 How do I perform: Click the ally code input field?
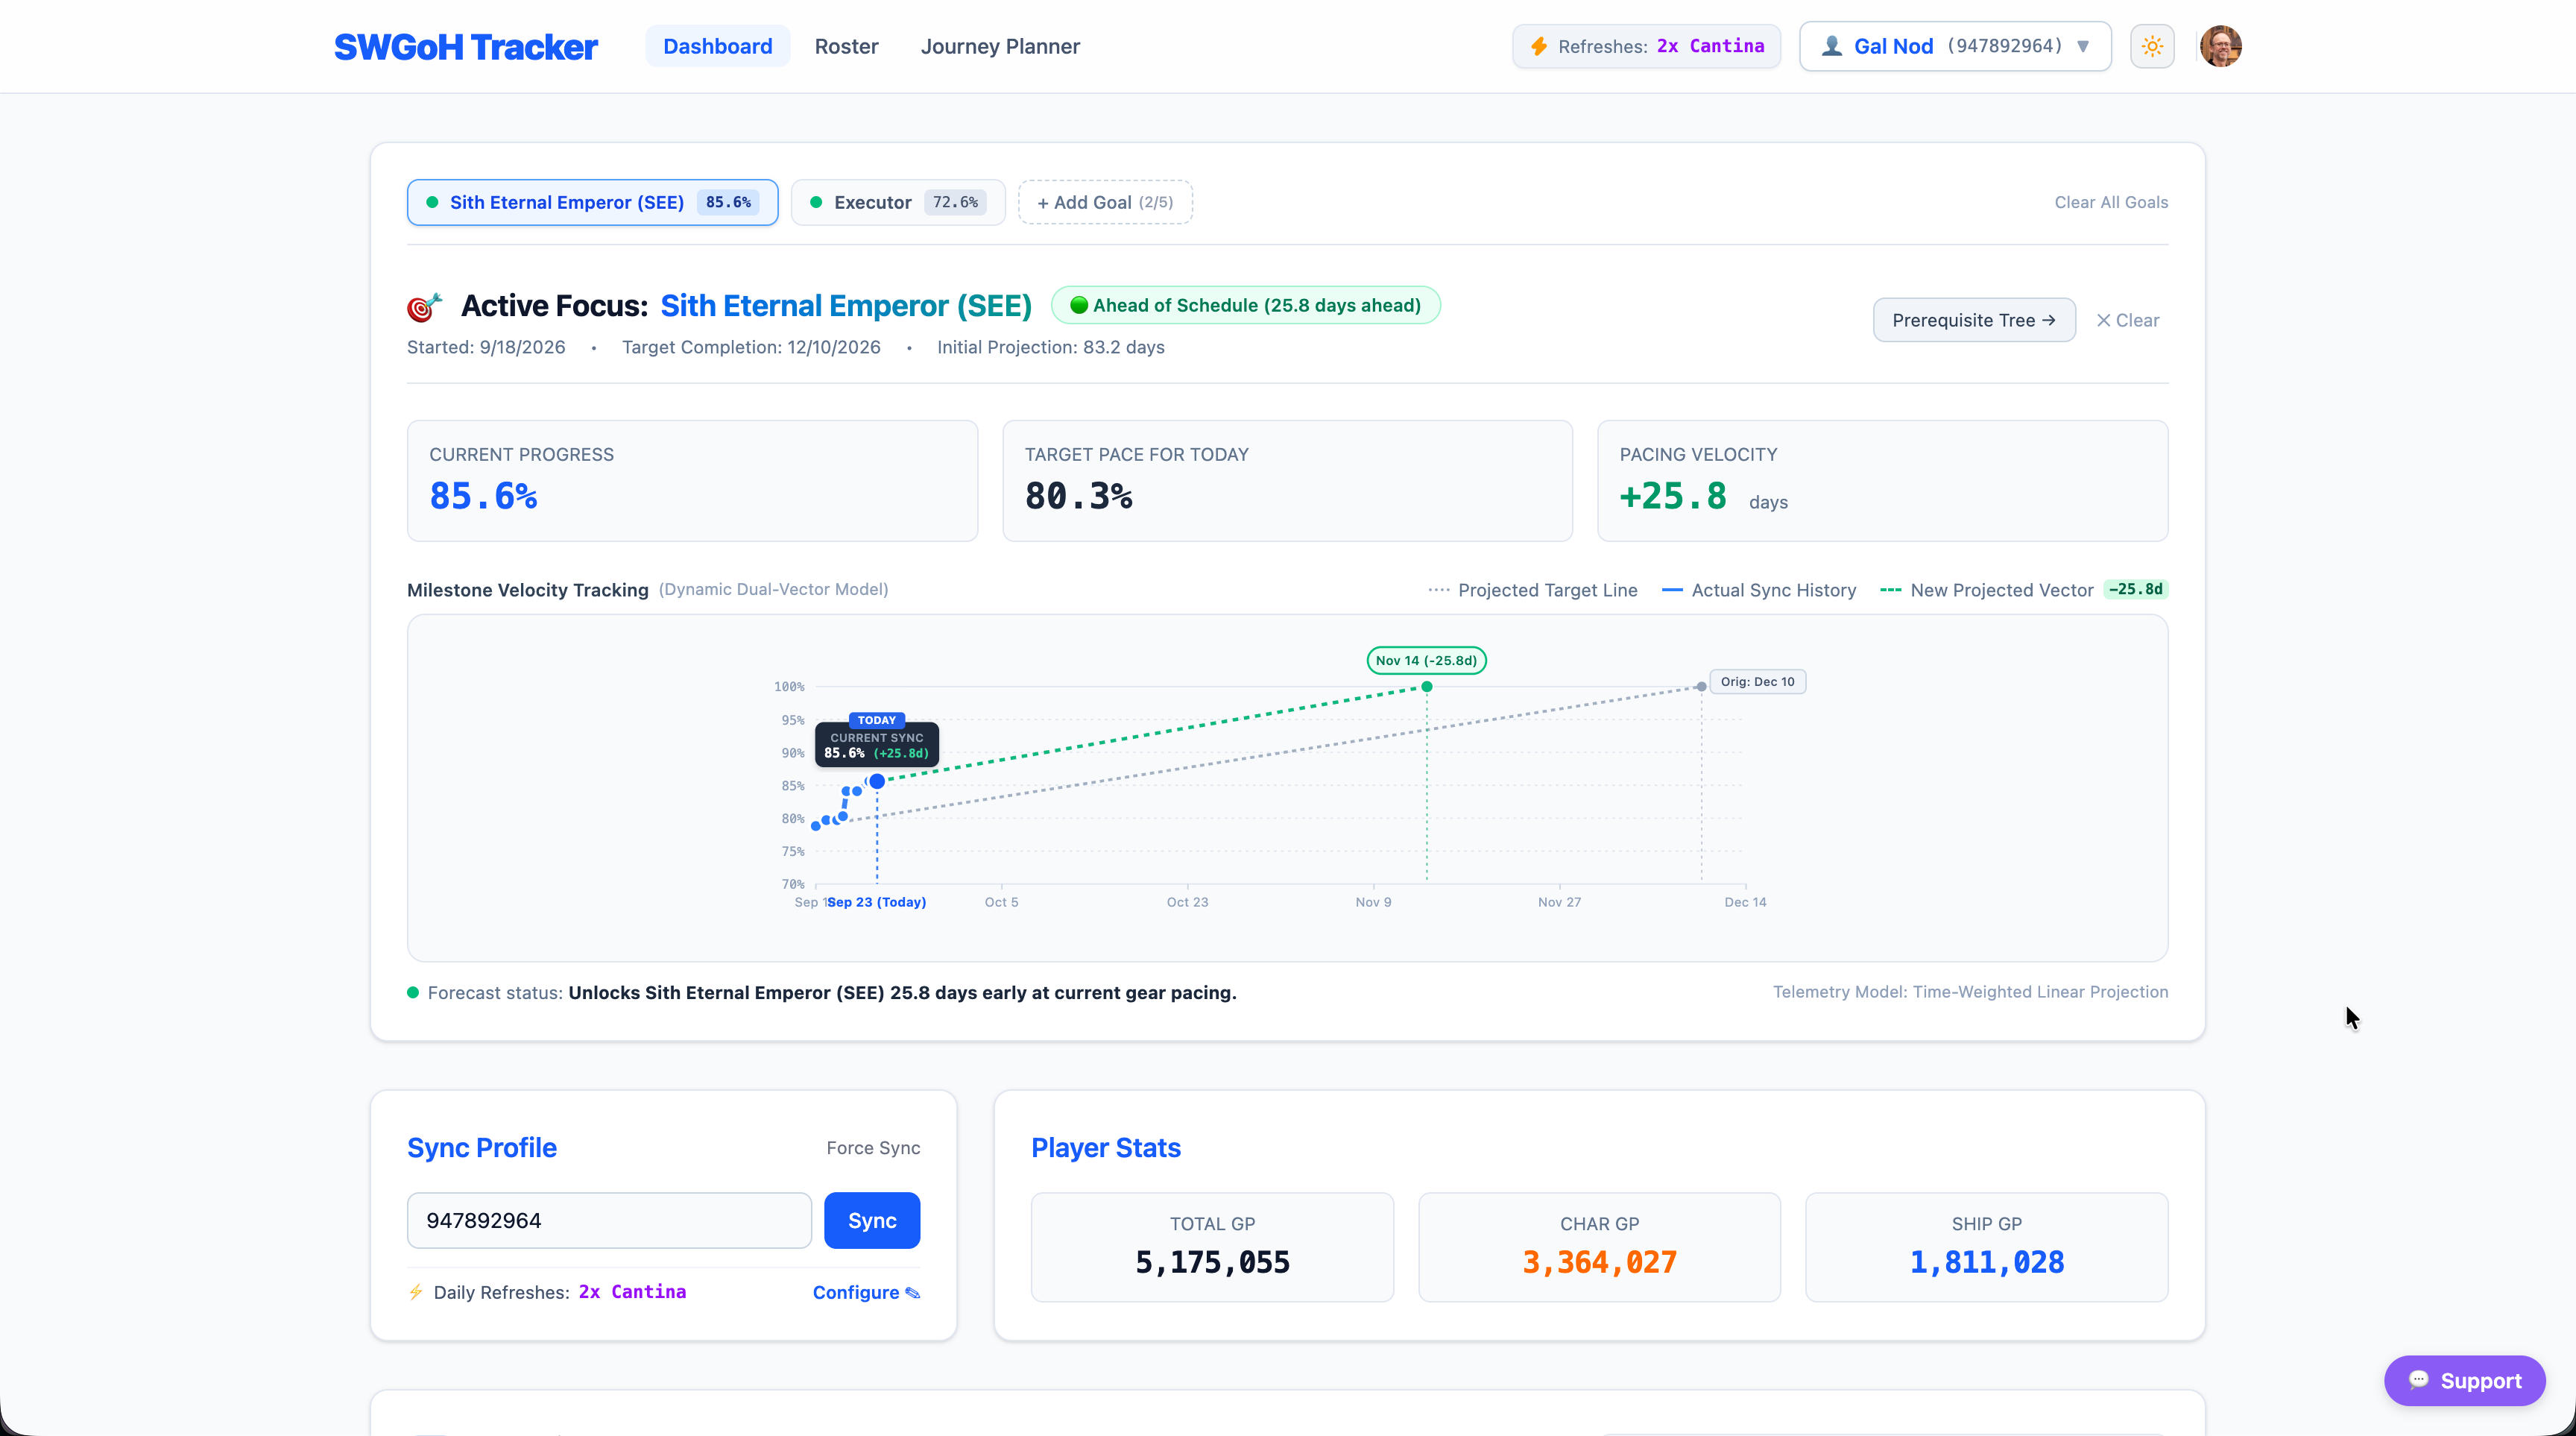(609, 1220)
